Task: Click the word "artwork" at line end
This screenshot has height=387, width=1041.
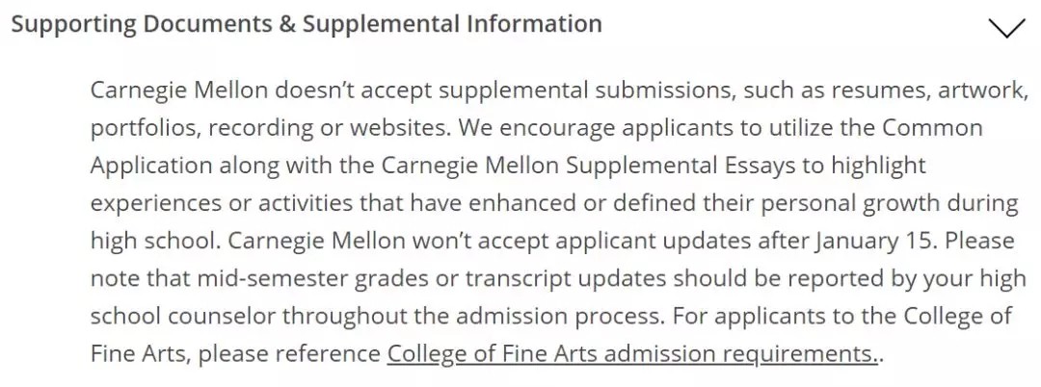Action: tap(980, 90)
